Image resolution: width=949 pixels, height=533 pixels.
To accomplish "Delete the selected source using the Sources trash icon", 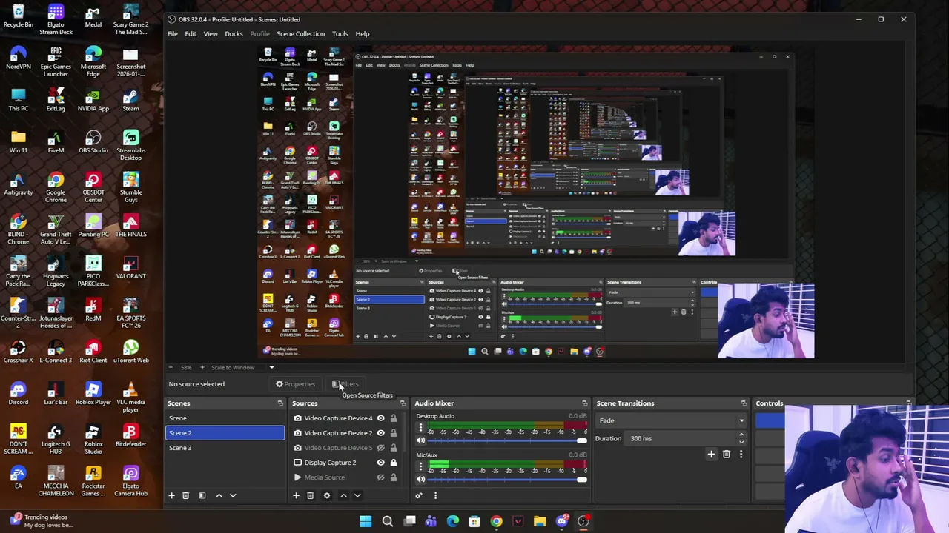I will coord(310,495).
